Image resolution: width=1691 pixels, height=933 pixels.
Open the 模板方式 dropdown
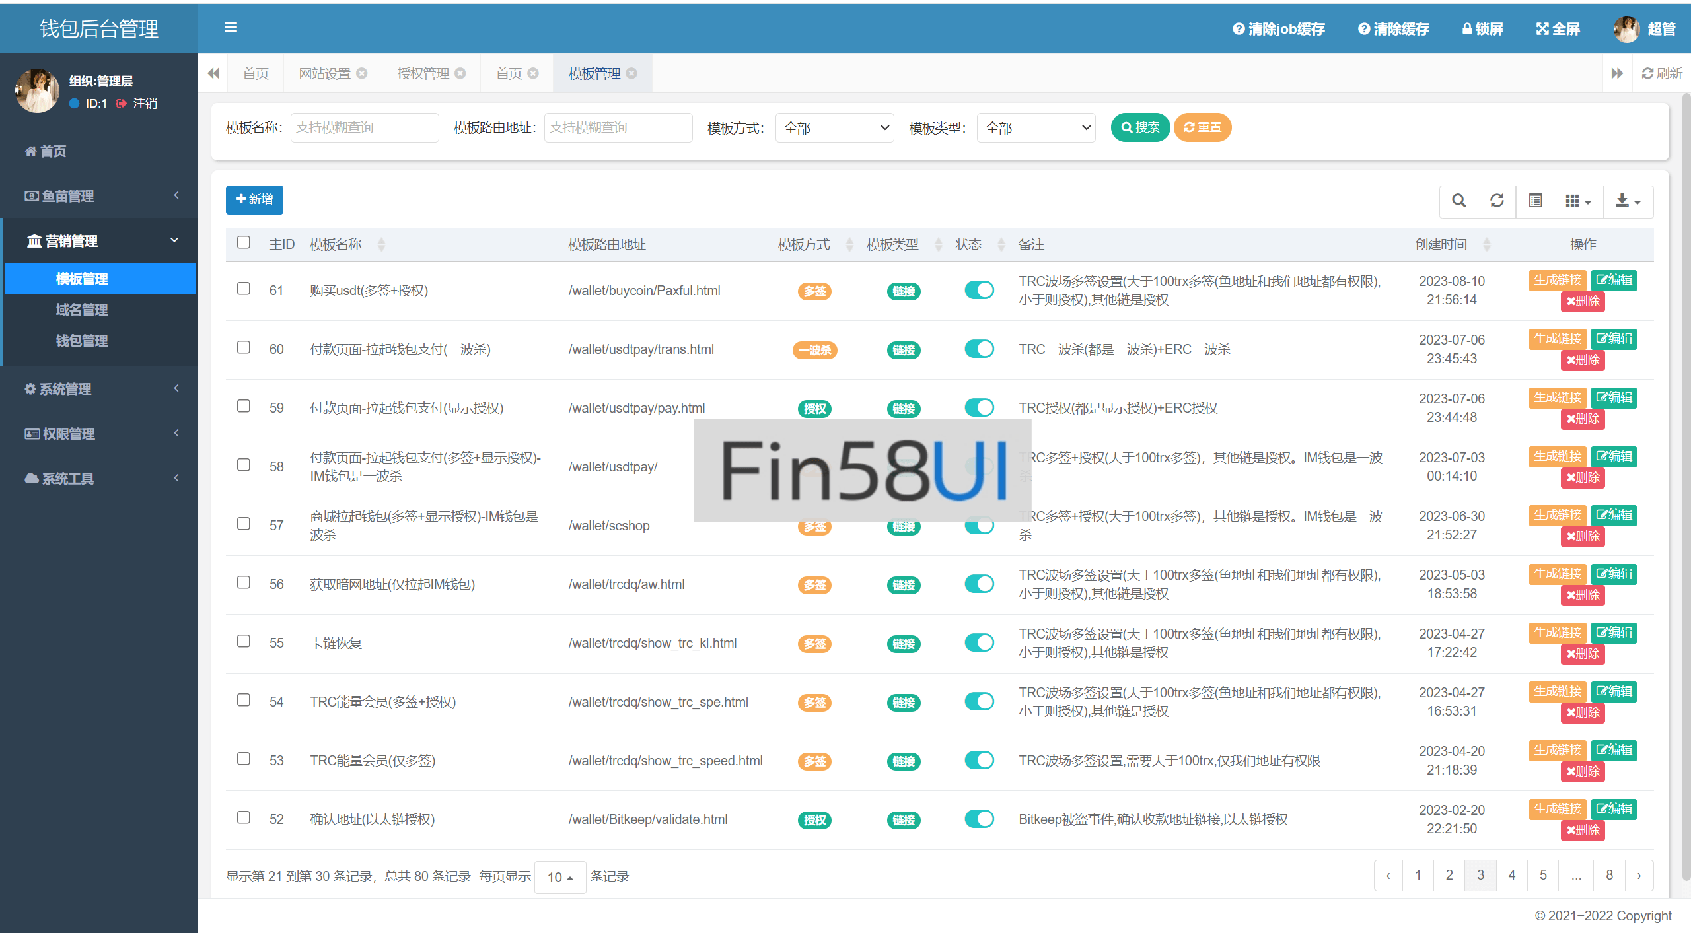(835, 128)
